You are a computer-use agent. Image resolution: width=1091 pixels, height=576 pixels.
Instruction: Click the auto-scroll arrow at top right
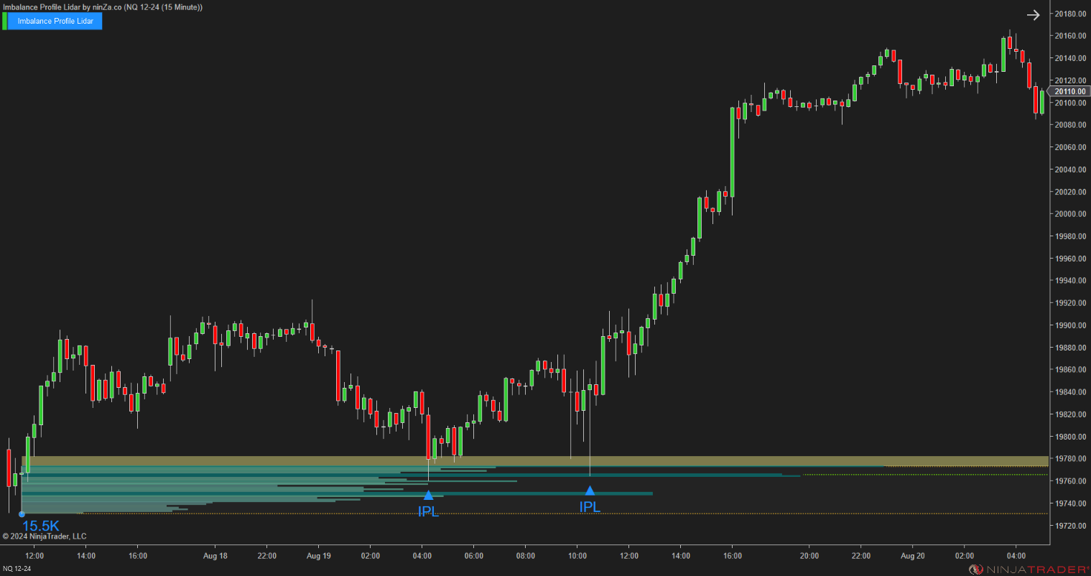click(x=1033, y=14)
